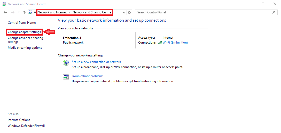The width and height of the screenshot is (281, 133).
Task: Refresh the Network and Sharing Centre page
Action: coord(130,12)
